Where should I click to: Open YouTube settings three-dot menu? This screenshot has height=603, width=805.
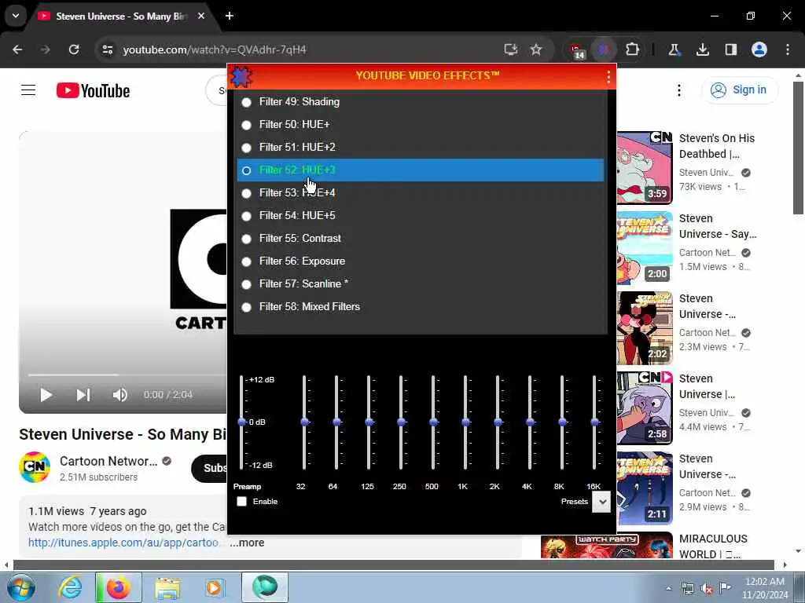(x=678, y=90)
